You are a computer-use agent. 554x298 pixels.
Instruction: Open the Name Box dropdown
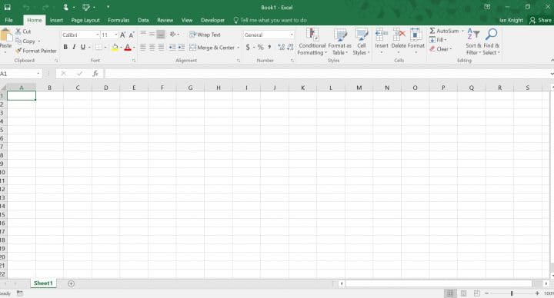coord(38,74)
